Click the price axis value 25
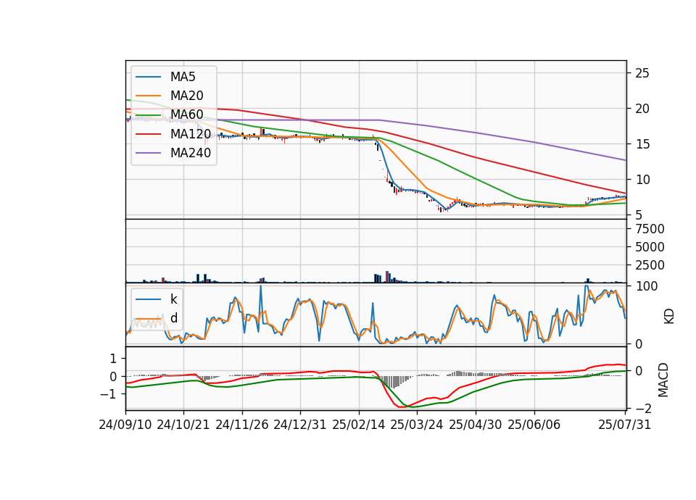The image size is (696, 500). [642, 73]
